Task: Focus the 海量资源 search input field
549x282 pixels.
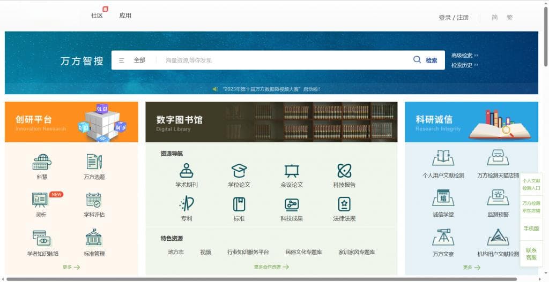Action: tap(284, 60)
